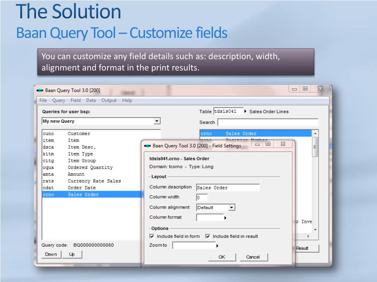Click the Column width input field
Viewport: 377px width, 282px height.
(x=202, y=198)
